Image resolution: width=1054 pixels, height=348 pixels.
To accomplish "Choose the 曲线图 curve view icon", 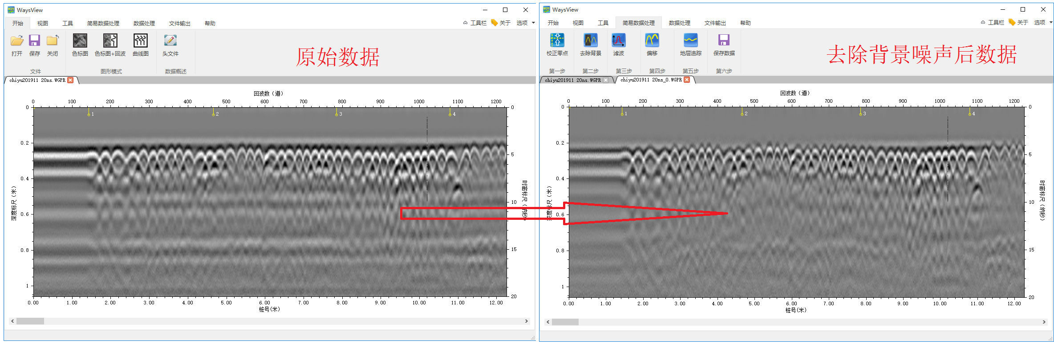I will [x=141, y=45].
